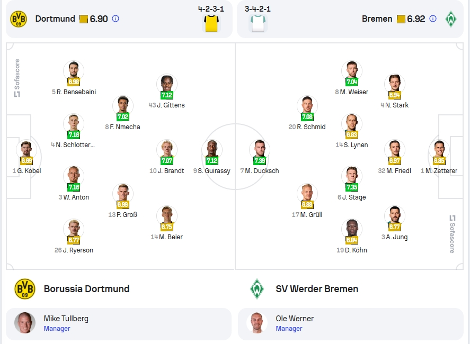Click the Bremen white jersey icon

pyautogui.click(x=258, y=23)
